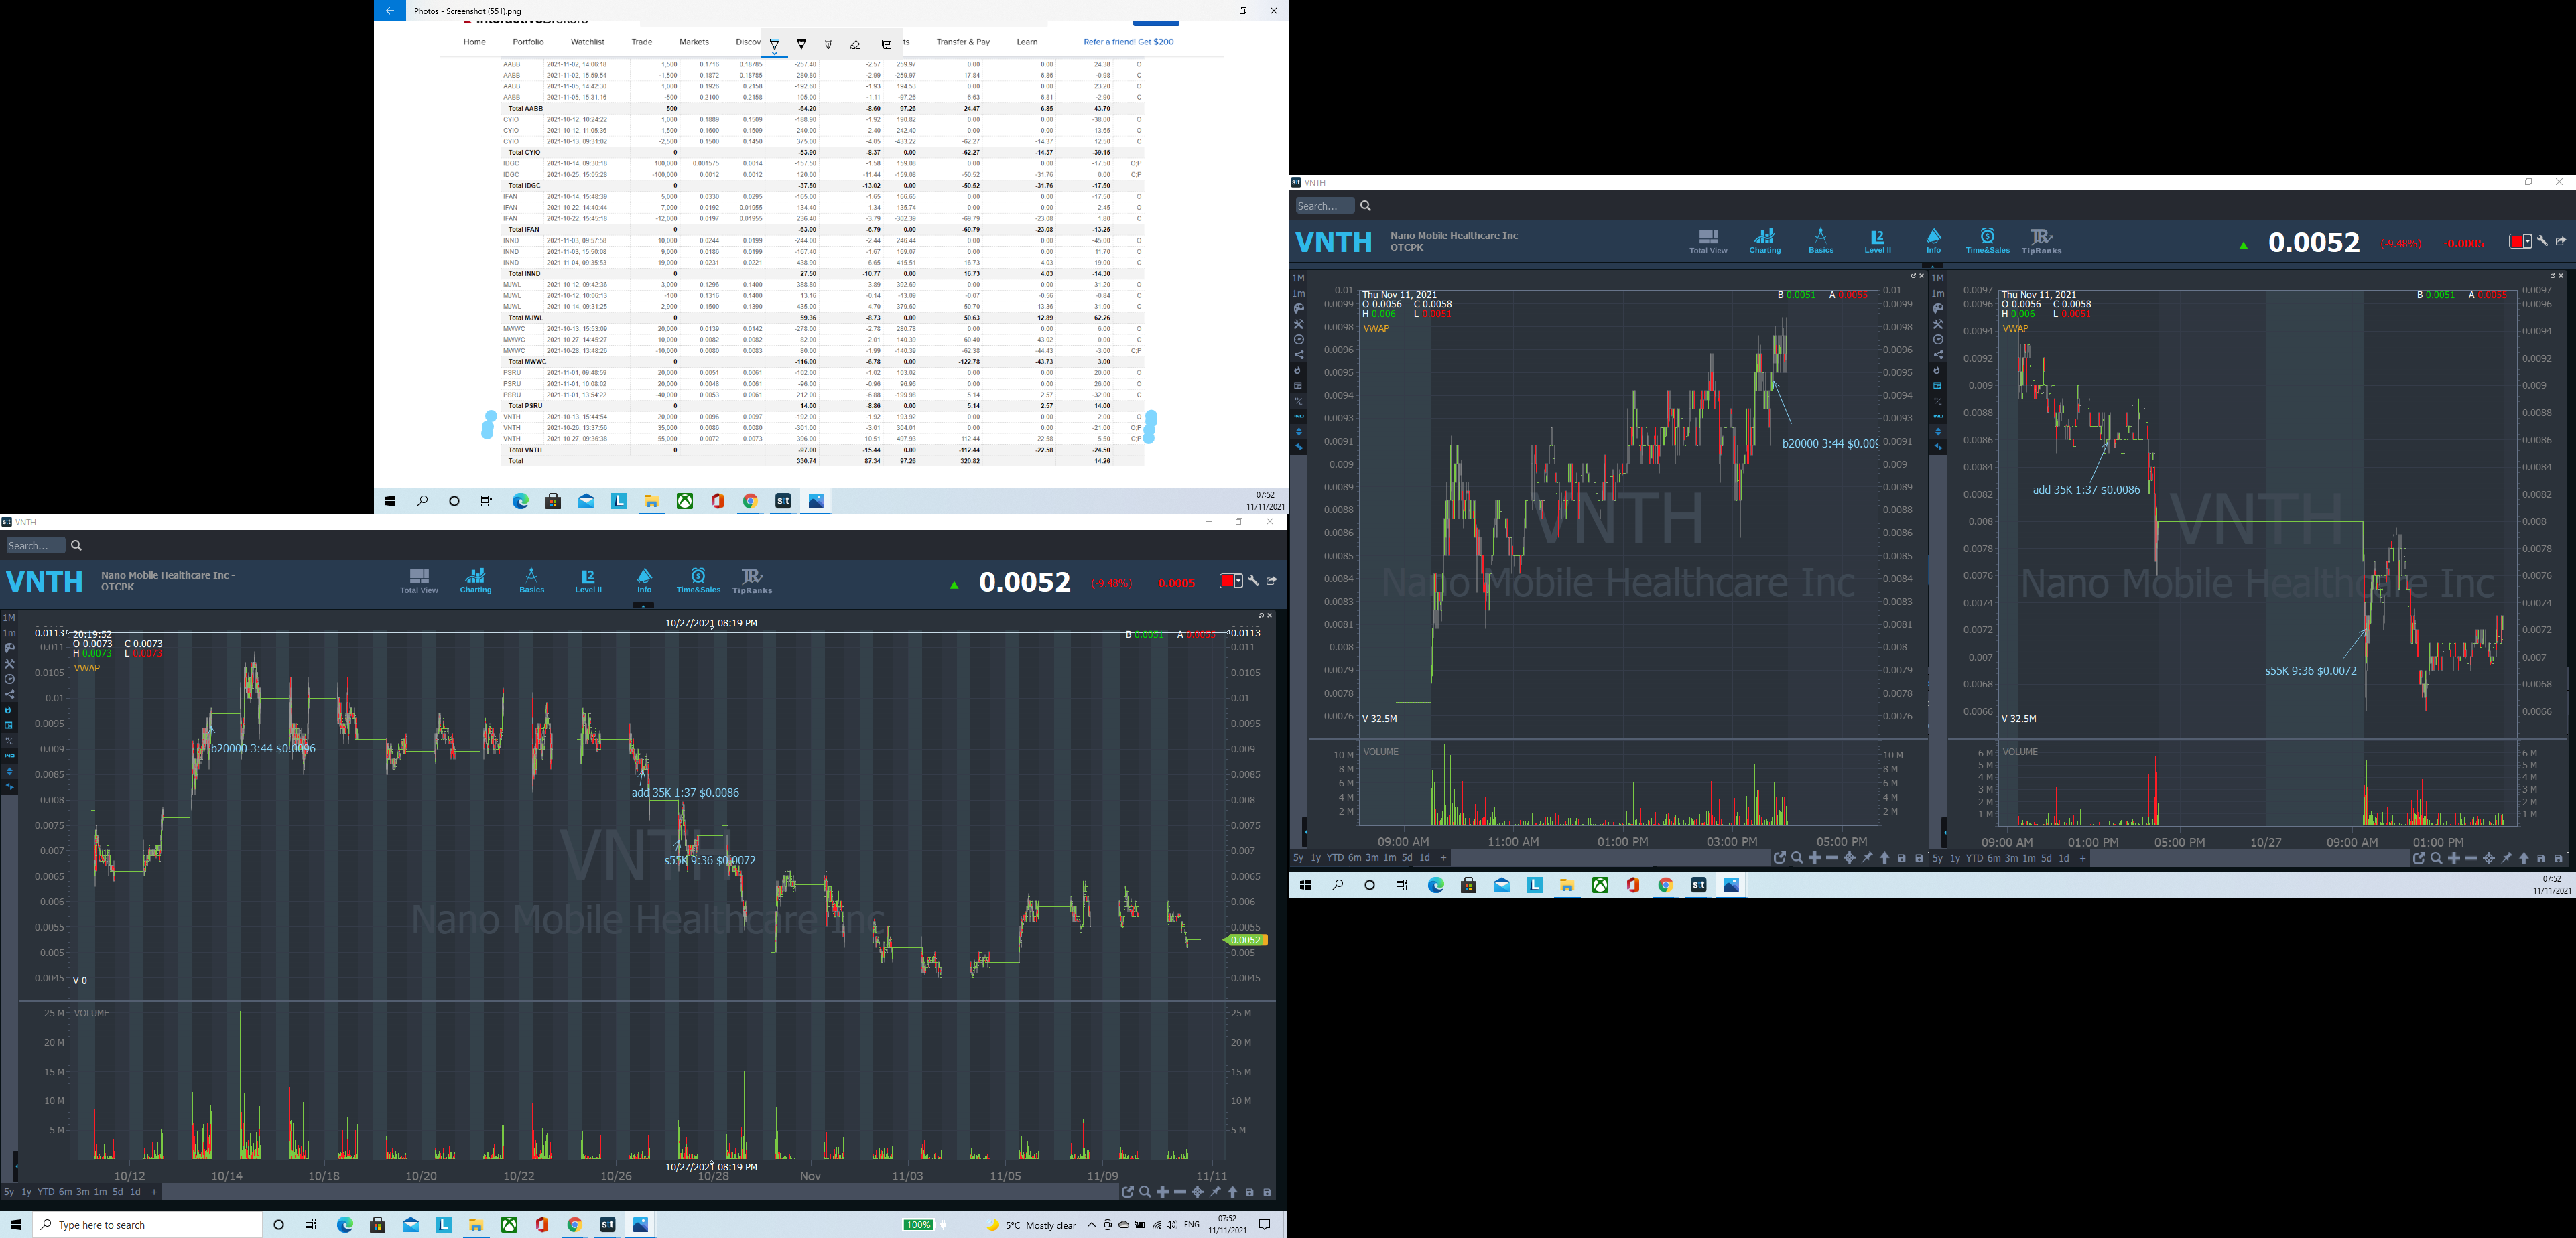Toggle percent scale icon on lower-left chart sidebar
This screenshot has height=1238, width=2576.
coord(10,741)
